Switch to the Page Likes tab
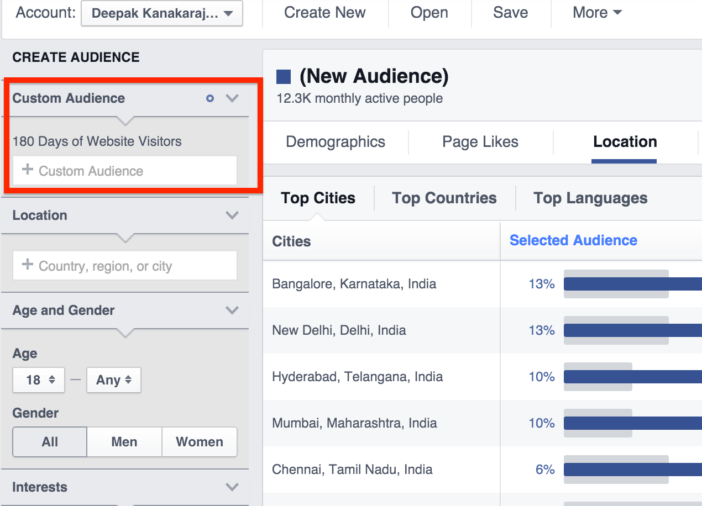The image size is (702, 506). [480, 142]
